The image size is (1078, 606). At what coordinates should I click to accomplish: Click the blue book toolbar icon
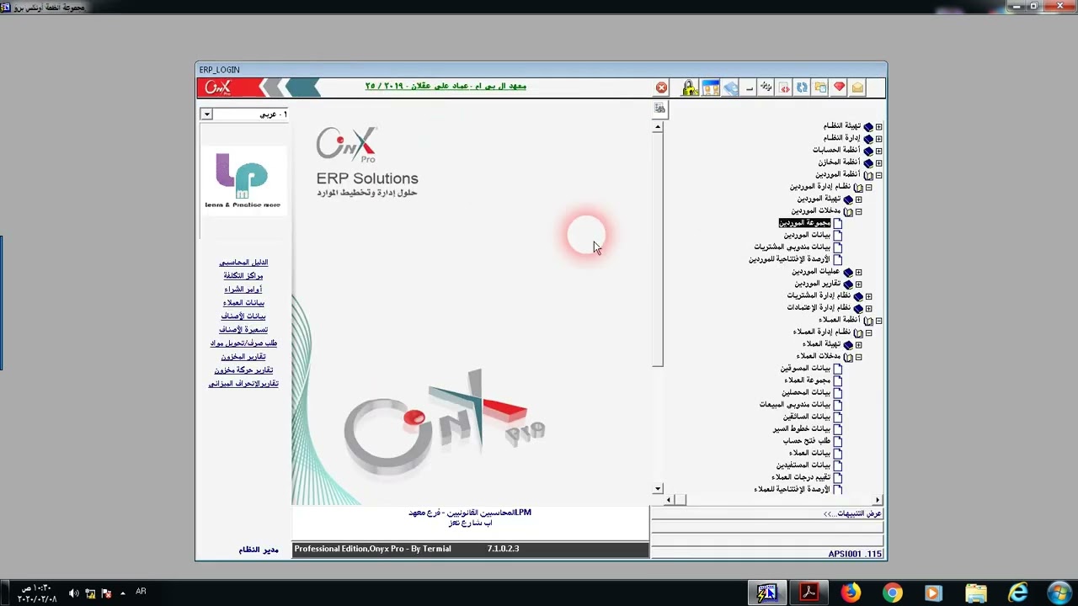(x=730, y=88)
